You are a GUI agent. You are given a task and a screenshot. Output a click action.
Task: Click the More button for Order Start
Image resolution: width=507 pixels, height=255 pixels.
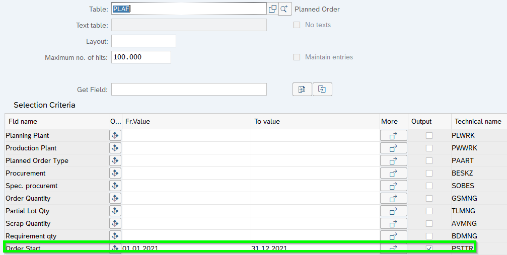coord(393,248)
